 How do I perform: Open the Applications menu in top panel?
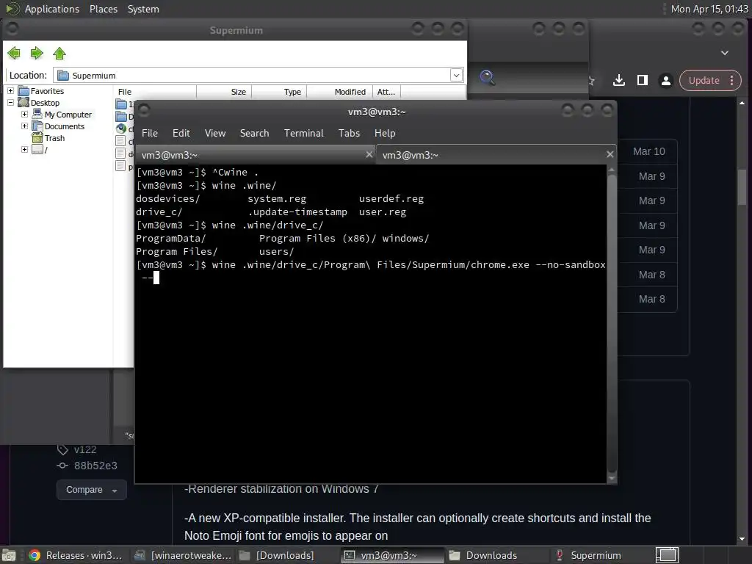pyautogui.click(x=52, y=9)
